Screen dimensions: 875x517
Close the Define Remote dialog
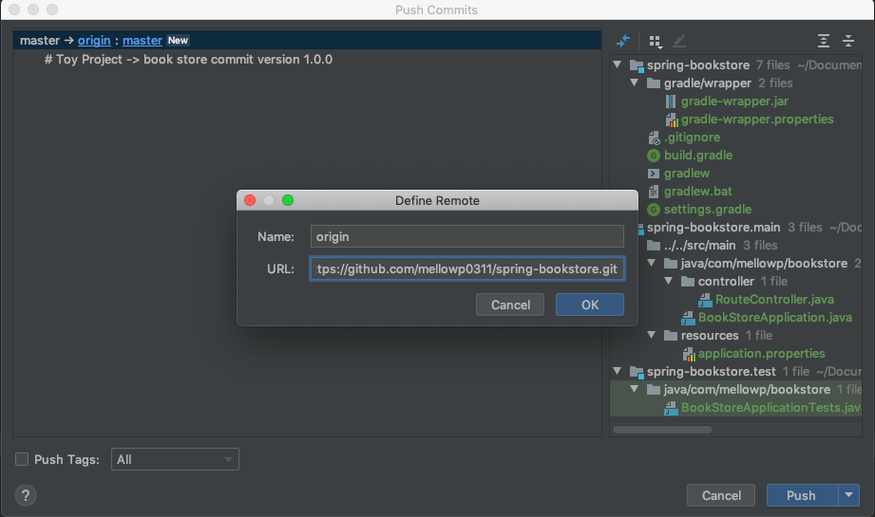250,200
